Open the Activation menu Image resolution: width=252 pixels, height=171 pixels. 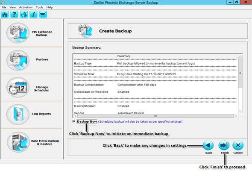[x=26, y=7]
